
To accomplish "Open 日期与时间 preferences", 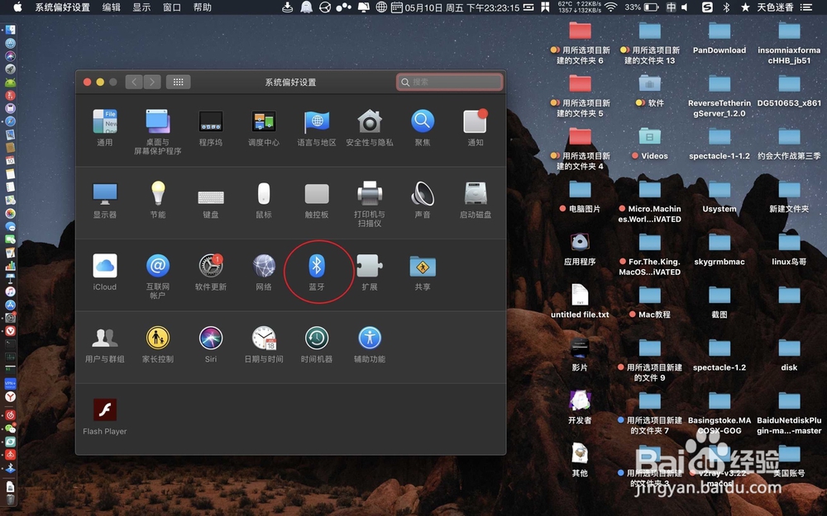I will point(264,338).
